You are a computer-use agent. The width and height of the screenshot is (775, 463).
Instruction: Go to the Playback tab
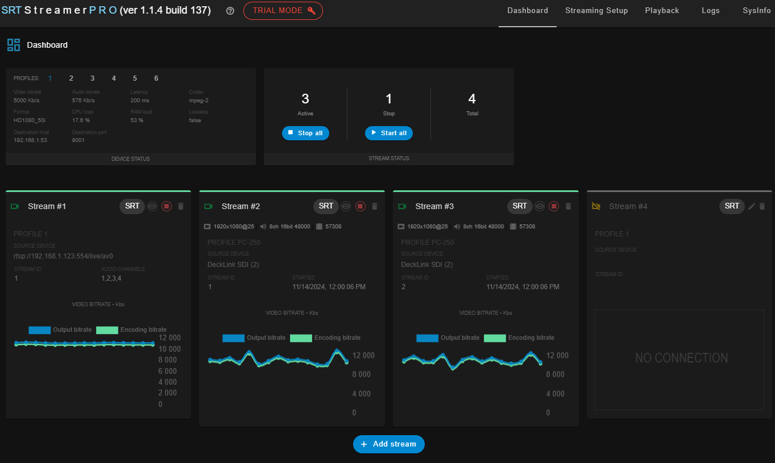click(662, 11)
